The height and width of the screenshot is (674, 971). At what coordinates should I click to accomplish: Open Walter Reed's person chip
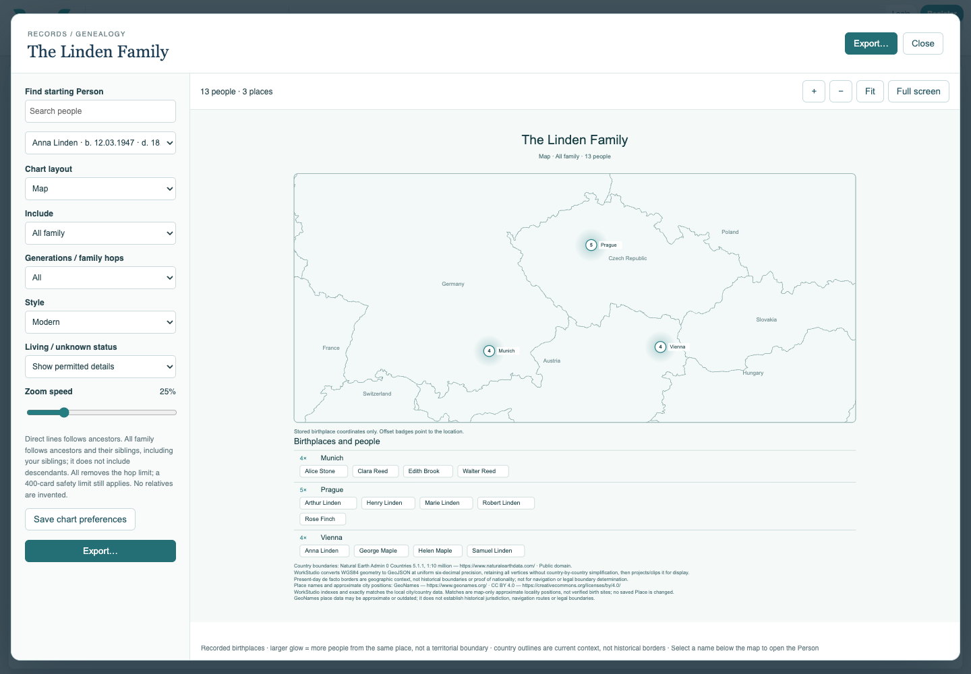click(483, 471)
